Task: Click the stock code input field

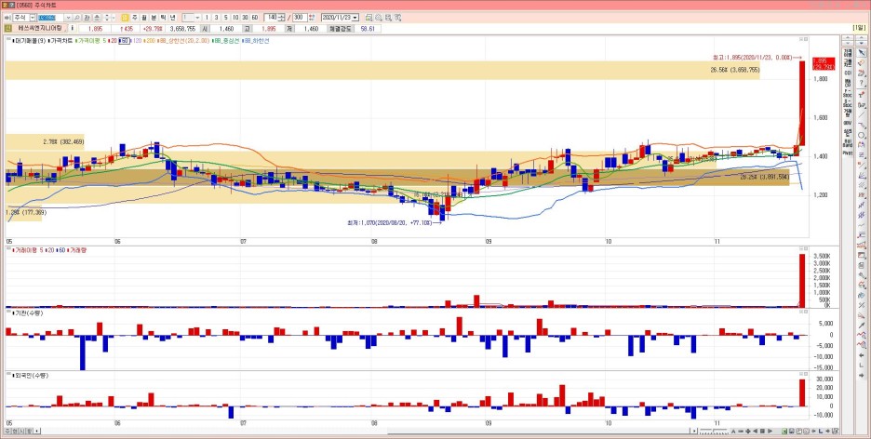Action: (50, 17)
